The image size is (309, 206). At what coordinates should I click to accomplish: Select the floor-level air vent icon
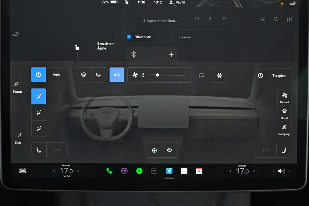coord(39,128)
